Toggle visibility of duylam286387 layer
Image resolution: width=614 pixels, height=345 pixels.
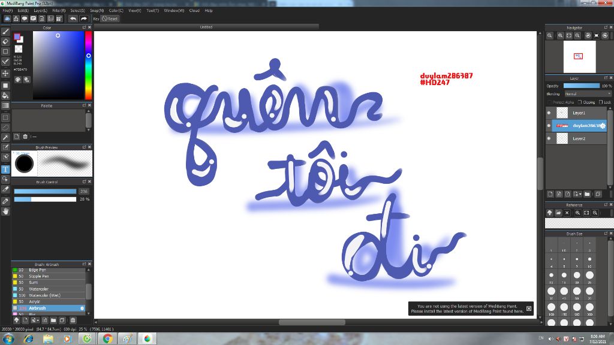549,126
